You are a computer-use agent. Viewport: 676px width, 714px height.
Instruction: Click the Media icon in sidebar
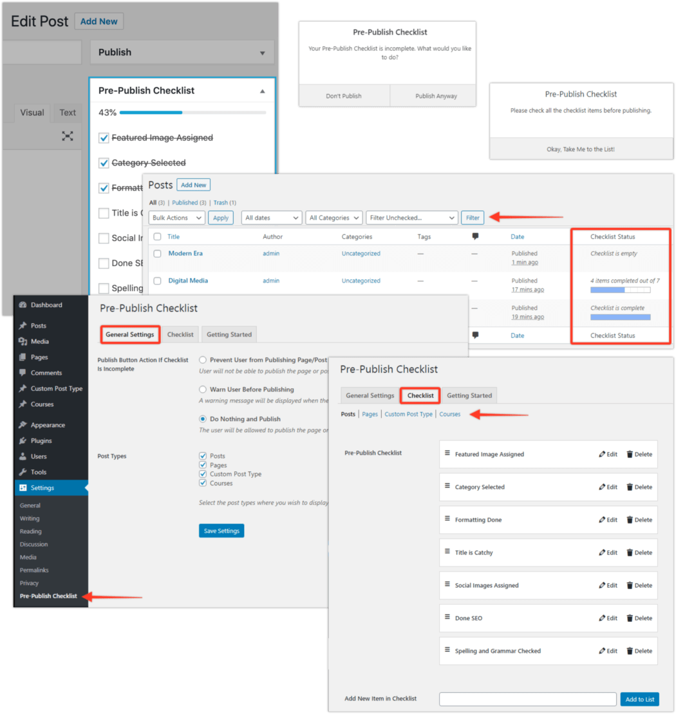pos(23,341)
